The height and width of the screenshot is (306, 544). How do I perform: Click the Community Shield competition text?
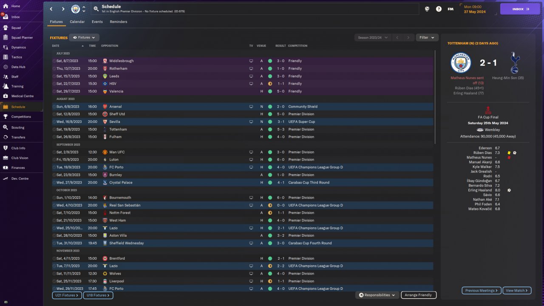tap(303, 107)
